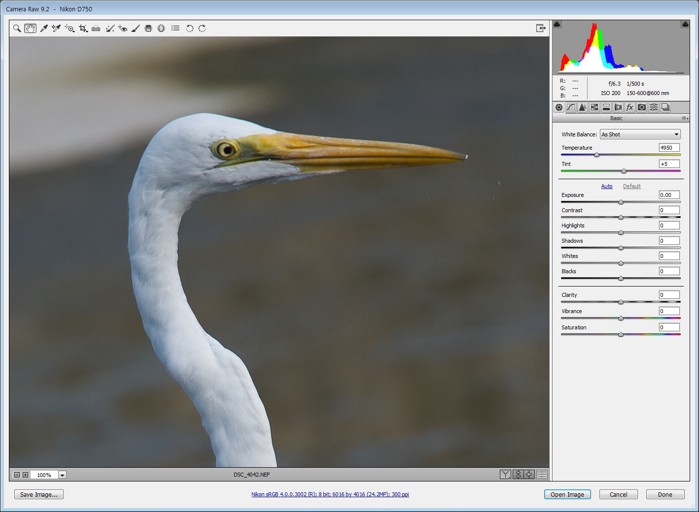Image resolution: width=699 pixels, height=512 pixels.
Task: Click the Open Image button
Action: [567, 494]
